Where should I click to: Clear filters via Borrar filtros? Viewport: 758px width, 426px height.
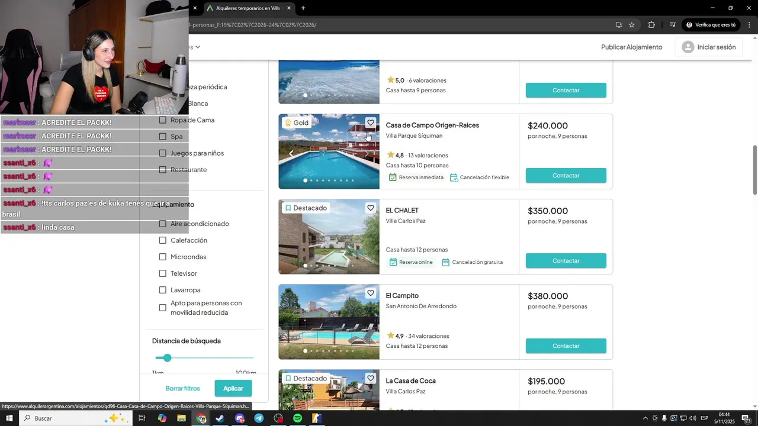[182, 389]
